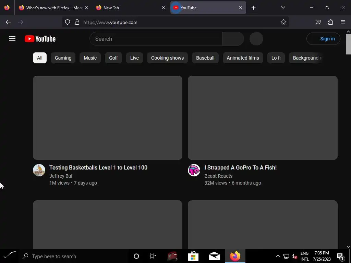Open the Firefox application menu
This screenshot has width=351, height=263.
343,22
